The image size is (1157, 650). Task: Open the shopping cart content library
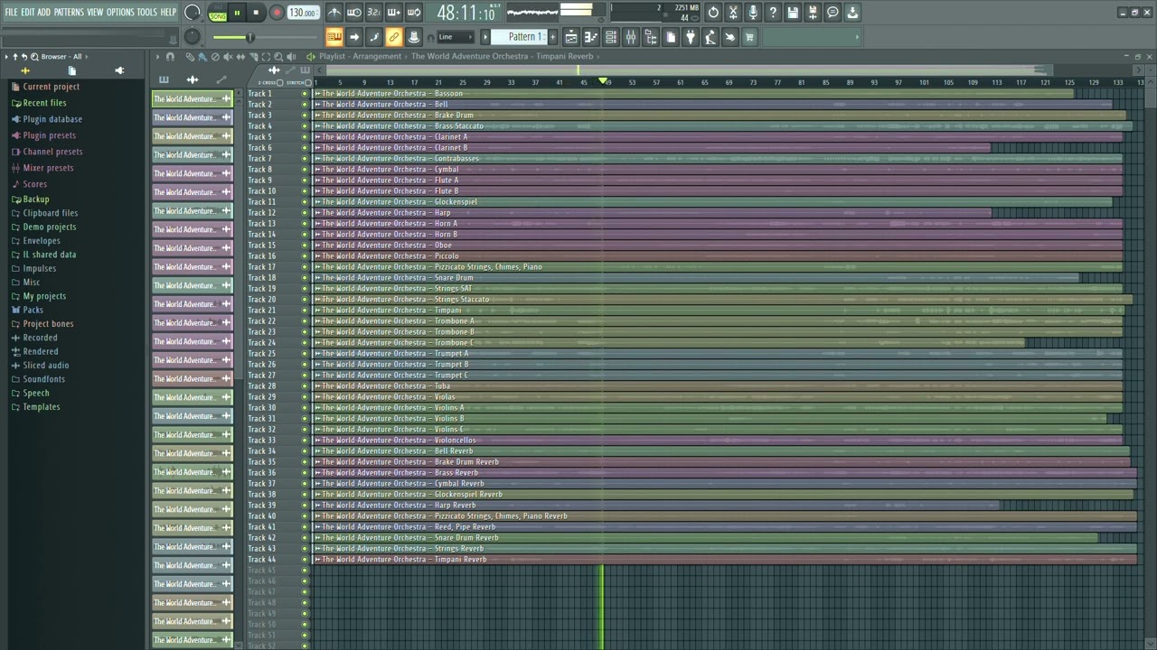coord(749,37)
